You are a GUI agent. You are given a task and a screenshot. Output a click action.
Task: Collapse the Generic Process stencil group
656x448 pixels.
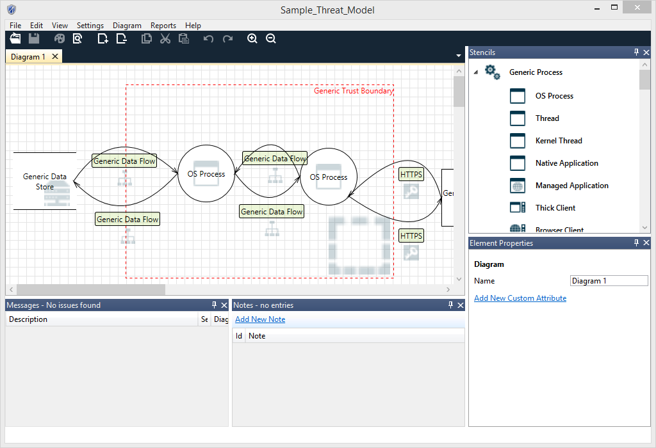[475, 72]
